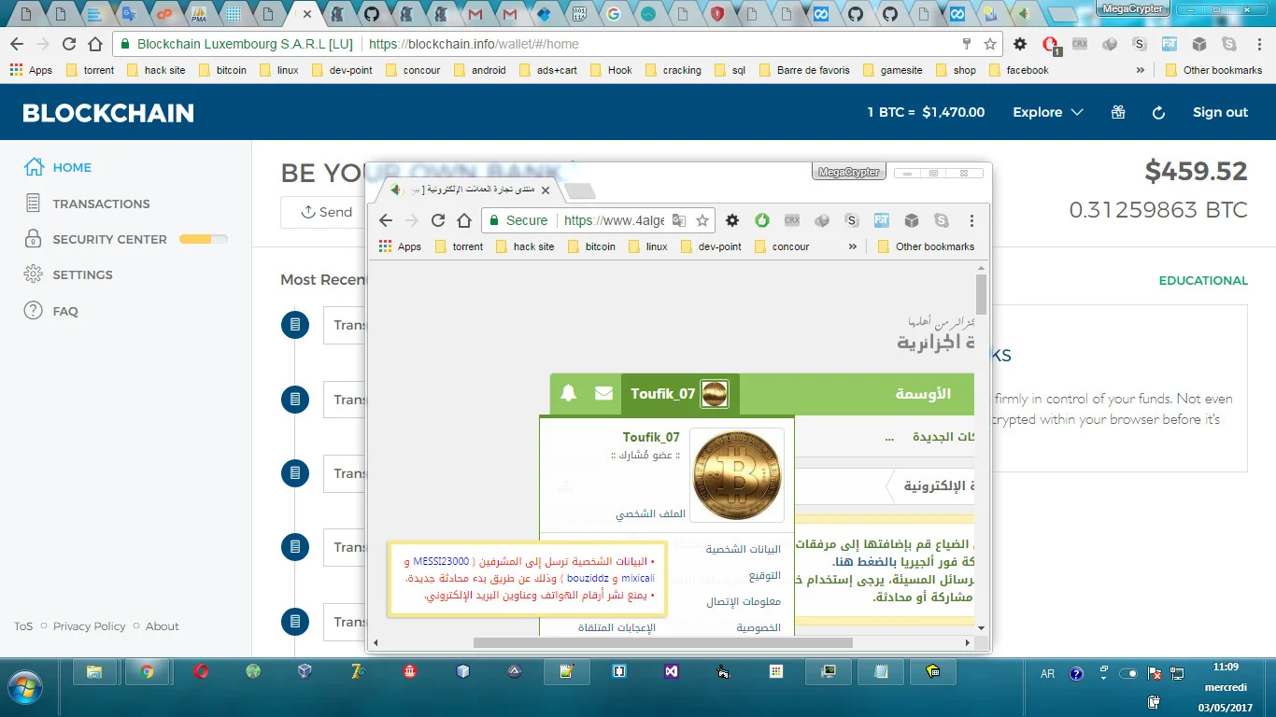The height and width of the screenshot is (717, 1276).
Task: Click Sign out link
Action: [1220, 112]
